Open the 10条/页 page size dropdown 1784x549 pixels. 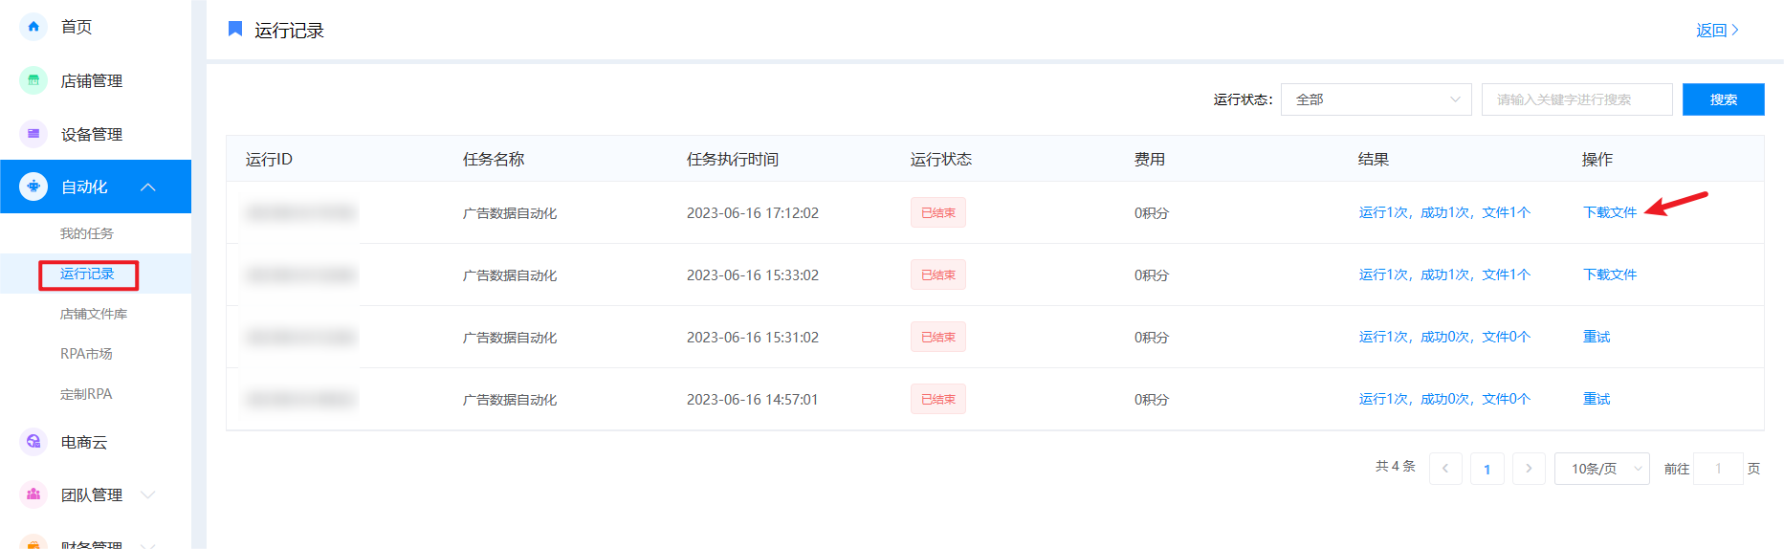point(1601,469)
